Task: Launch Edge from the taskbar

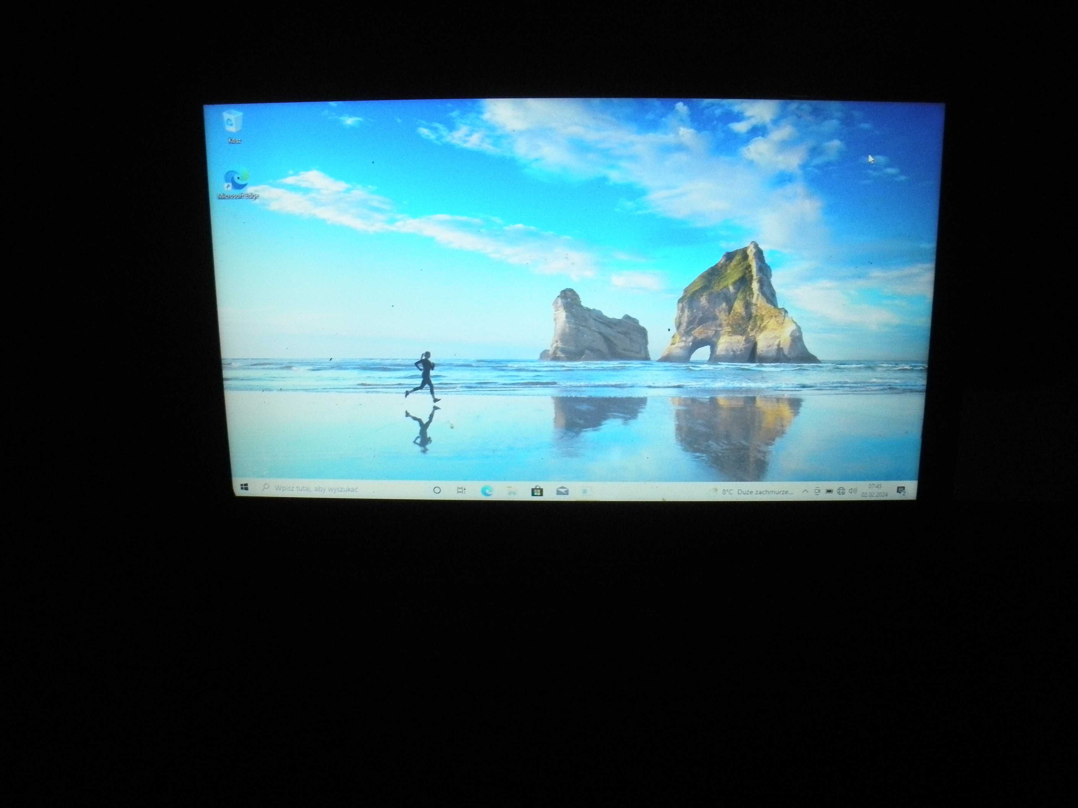Action: coord(486,491)
